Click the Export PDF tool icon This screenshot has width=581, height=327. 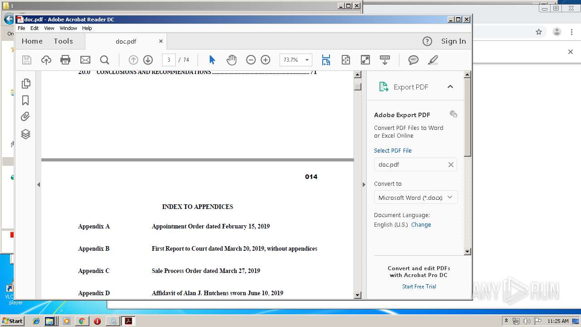coord(384,87)
